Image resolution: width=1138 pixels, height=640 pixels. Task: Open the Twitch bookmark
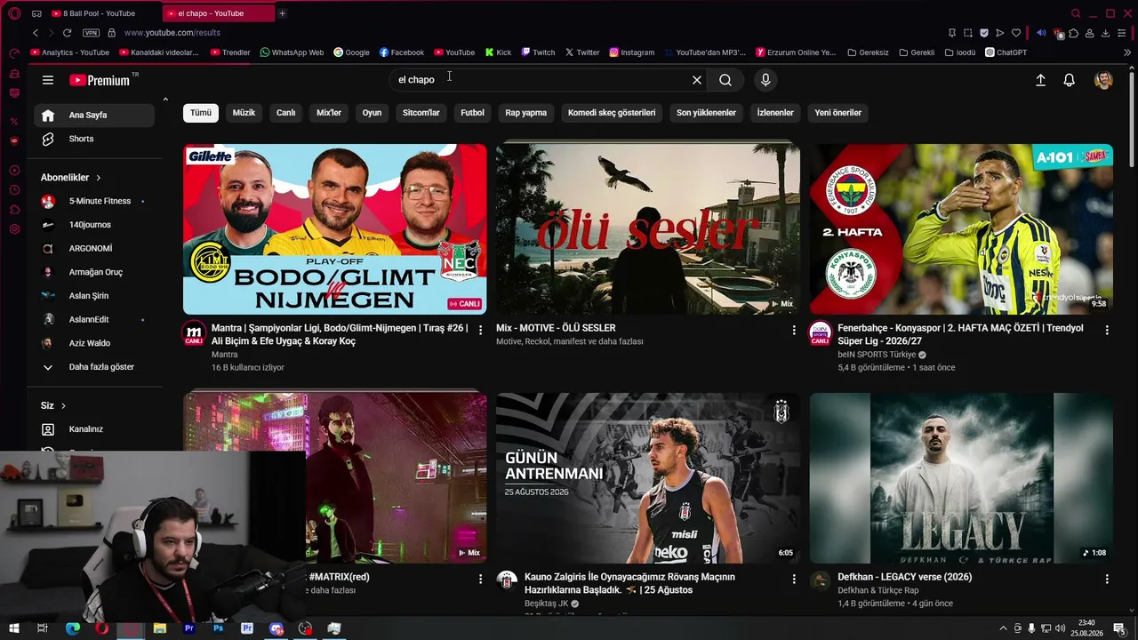tap(538, 52)
